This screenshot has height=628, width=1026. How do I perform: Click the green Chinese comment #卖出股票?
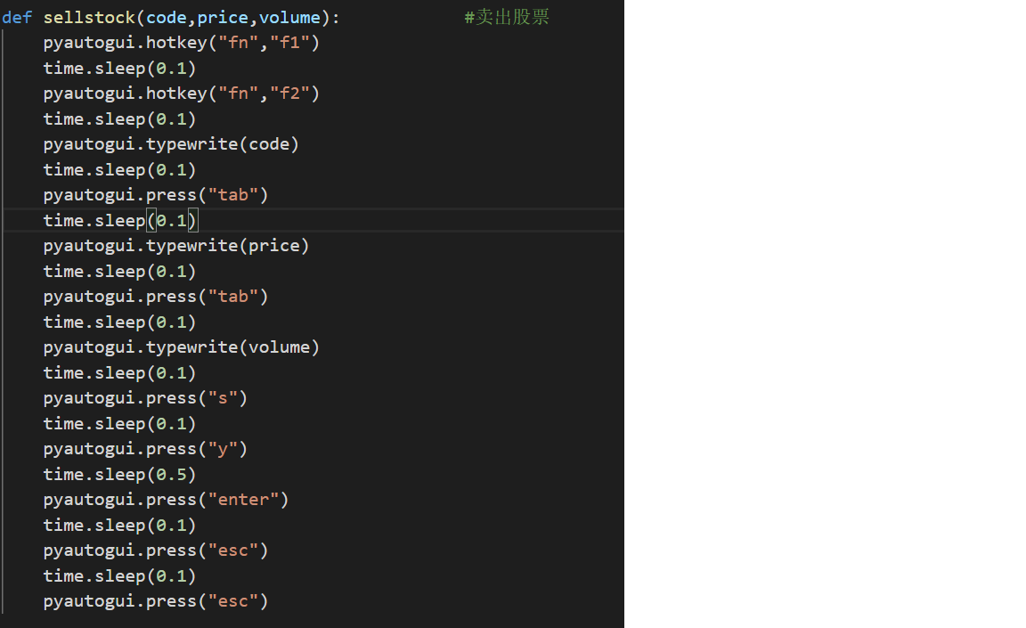507,18
